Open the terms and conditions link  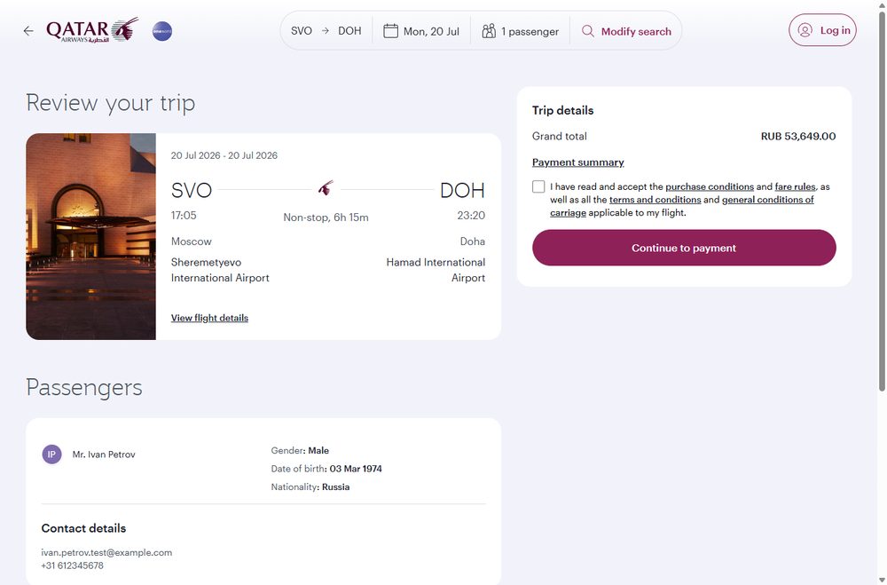pyautogui.click(x=655, y=200)
